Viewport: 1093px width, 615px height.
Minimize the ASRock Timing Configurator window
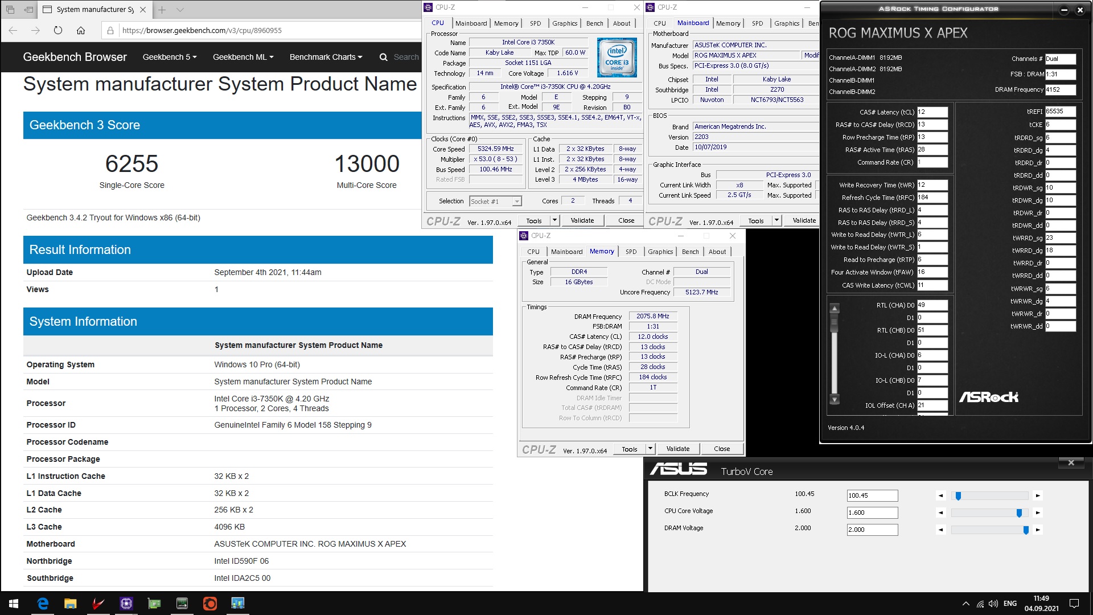[1064, 10]
